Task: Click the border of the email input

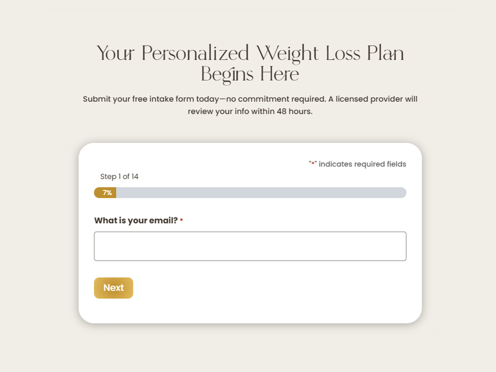Action: 250,233
